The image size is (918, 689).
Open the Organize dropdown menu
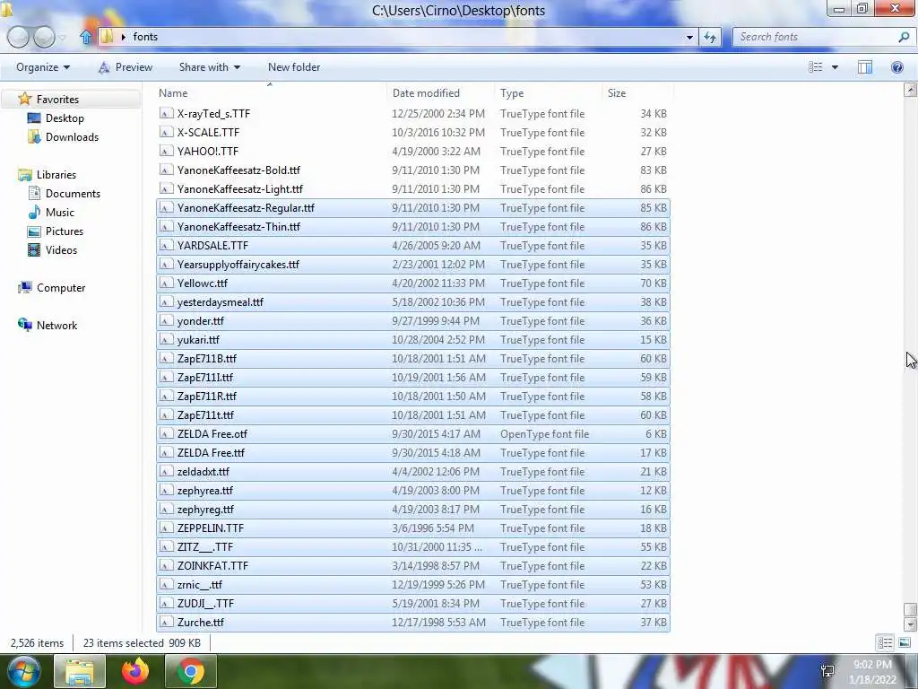click(43, 67)
